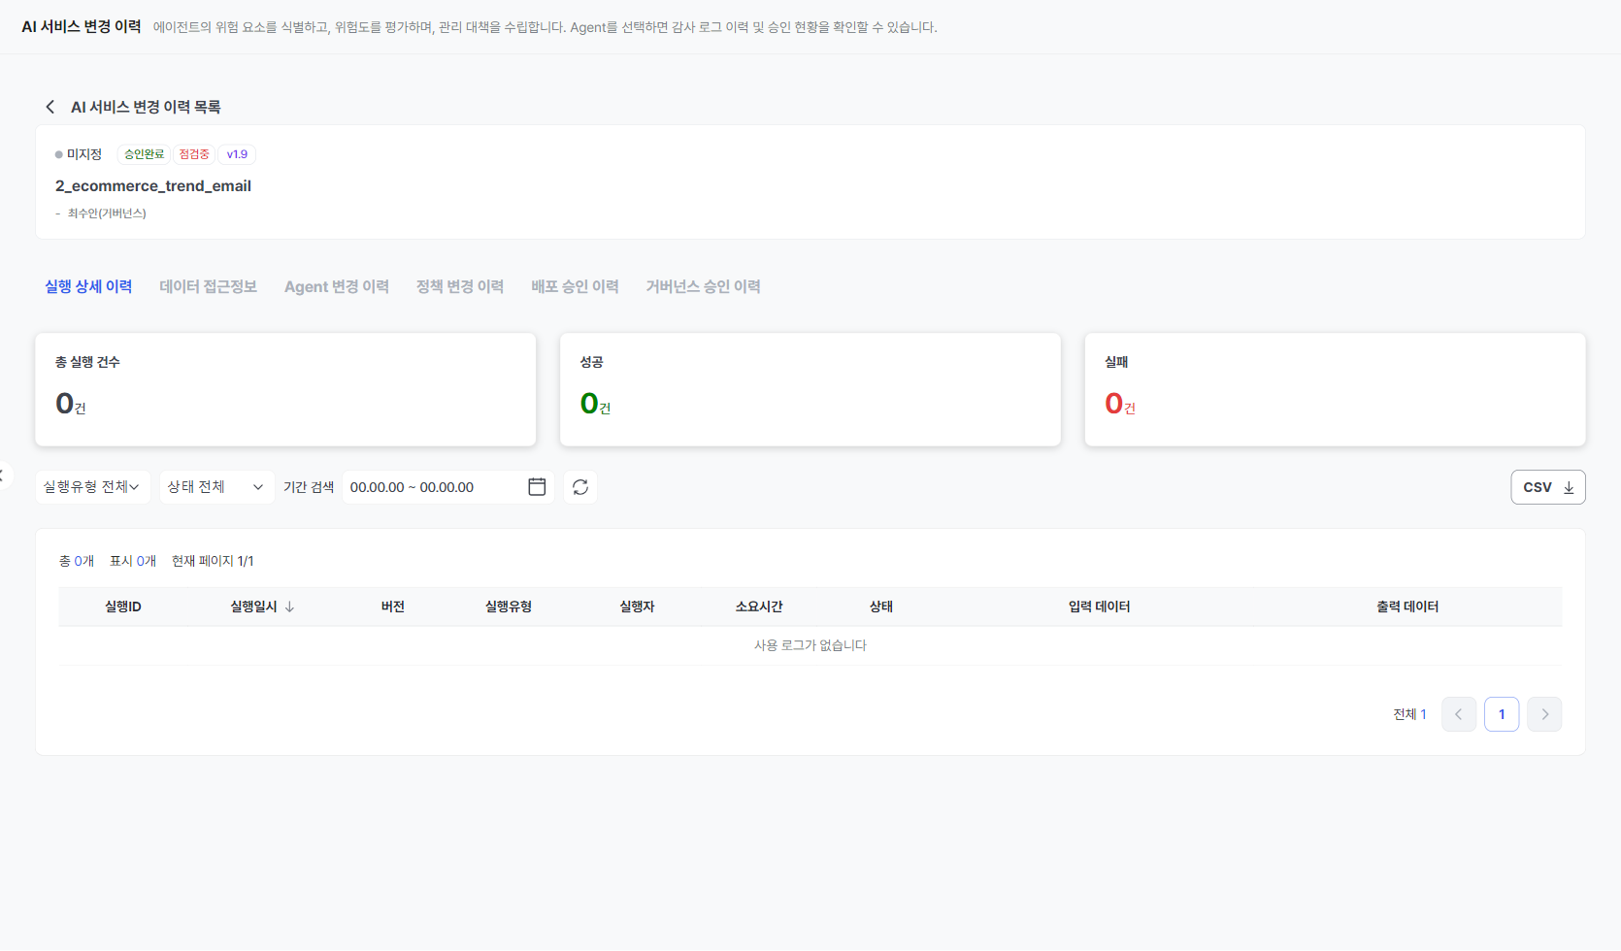Go to next page arrow
The width and height of the screenshot is (1621, 951).
pos(1544,714)
